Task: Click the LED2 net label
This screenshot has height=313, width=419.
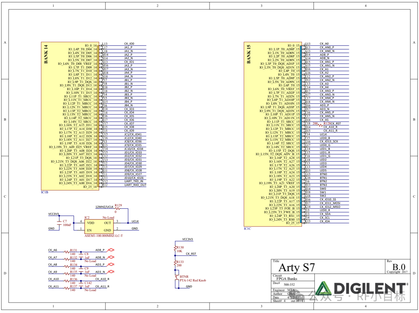Action: [x=323, y=159]
